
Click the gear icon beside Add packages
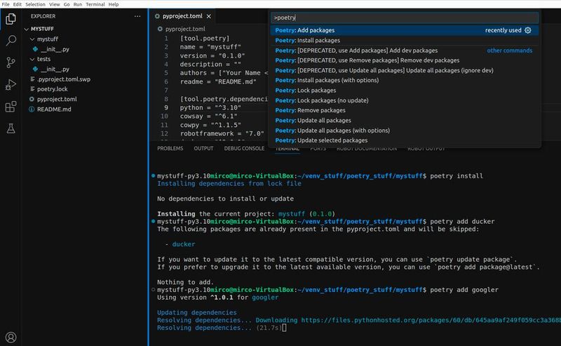click(x=528, y=30)
